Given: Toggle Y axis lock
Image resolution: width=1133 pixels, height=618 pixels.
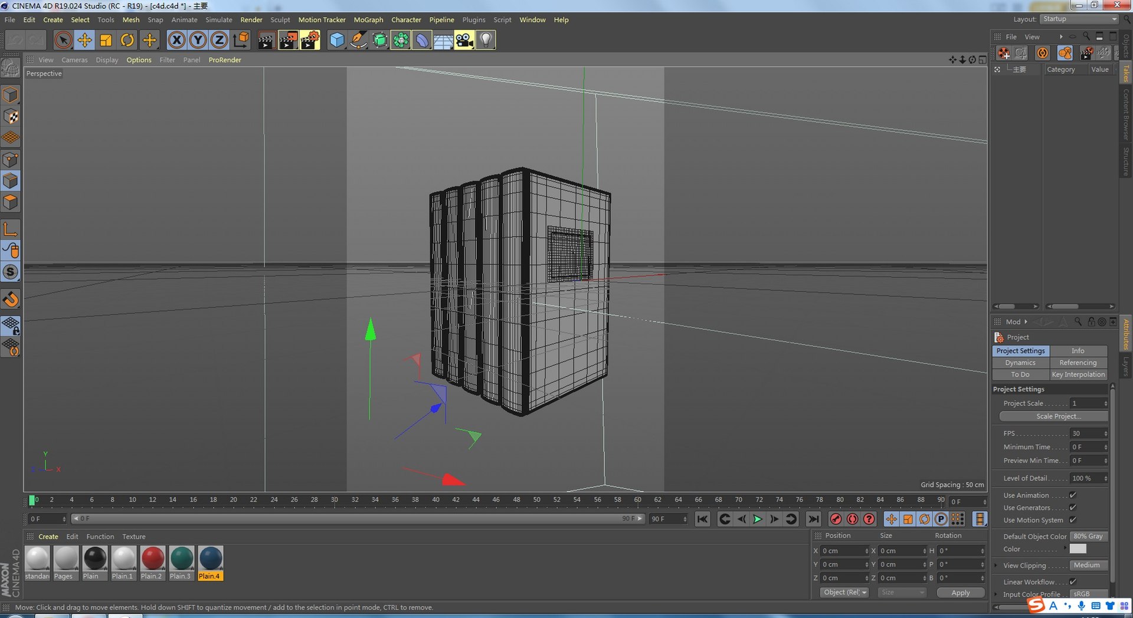Looking at the screenshot, I should click(198, 40).
